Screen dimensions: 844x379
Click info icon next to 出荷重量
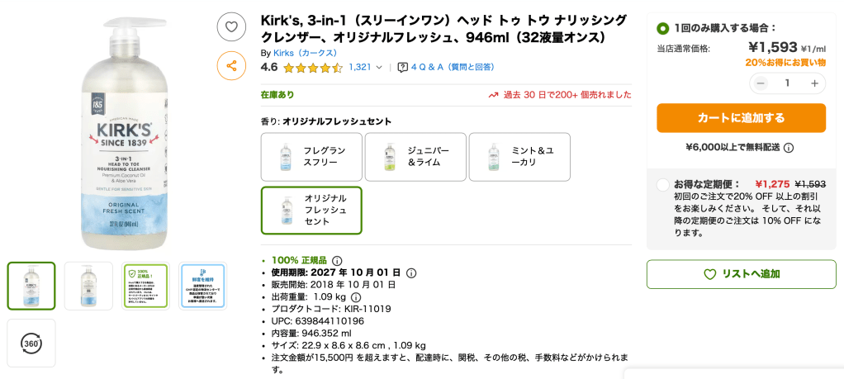point(356,297)
